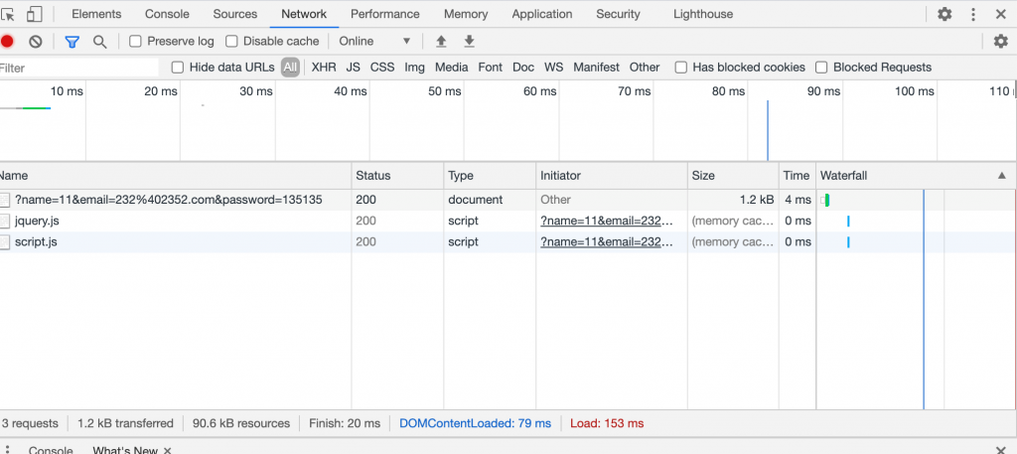This screenshot has height=454, width=1017.
Task: Check the Disable cache option
Action: coord(232,42)
